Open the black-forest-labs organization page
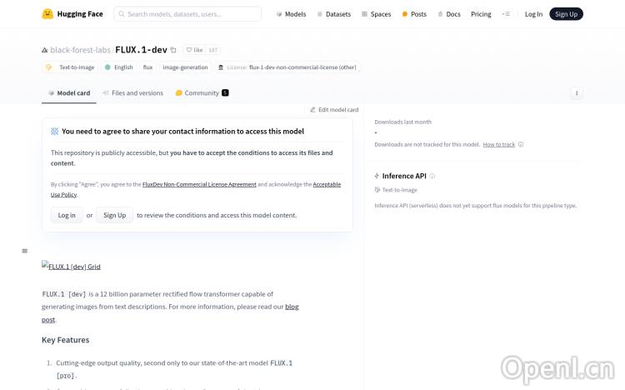 pos(80,50)
